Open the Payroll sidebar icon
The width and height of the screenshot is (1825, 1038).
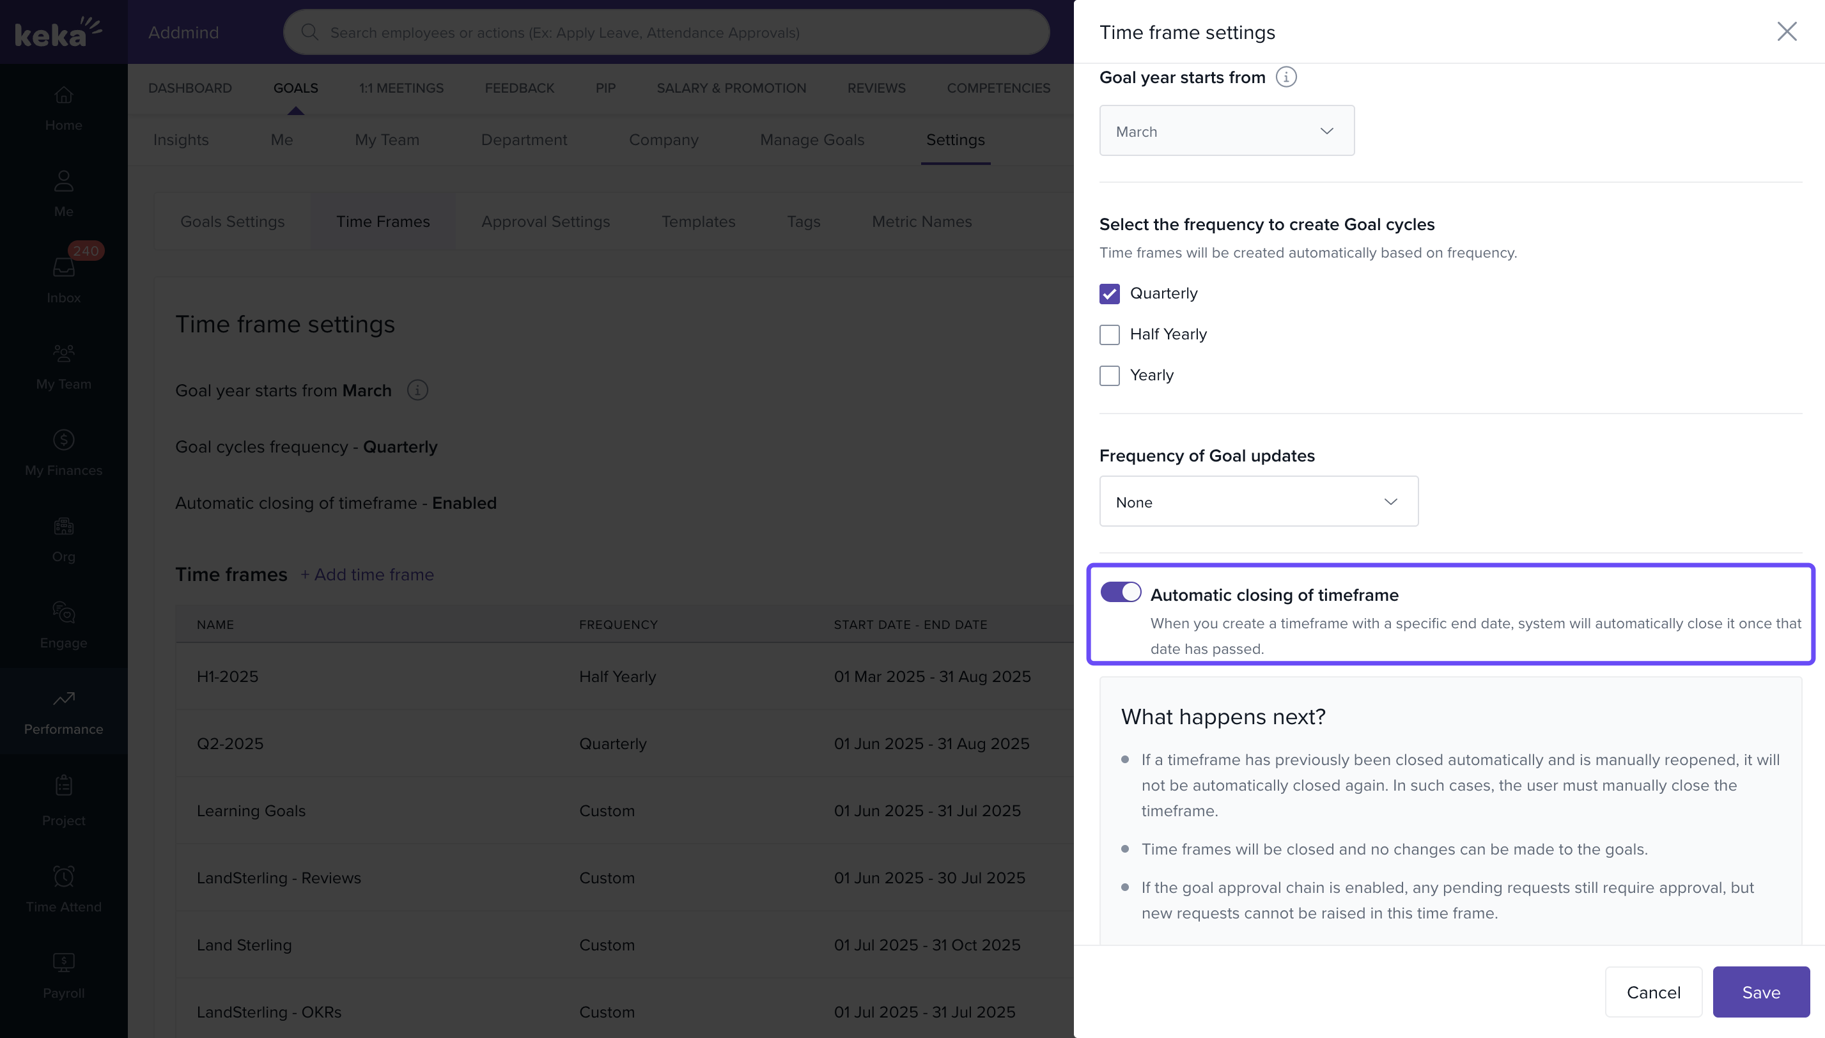(x=63, y=963)
